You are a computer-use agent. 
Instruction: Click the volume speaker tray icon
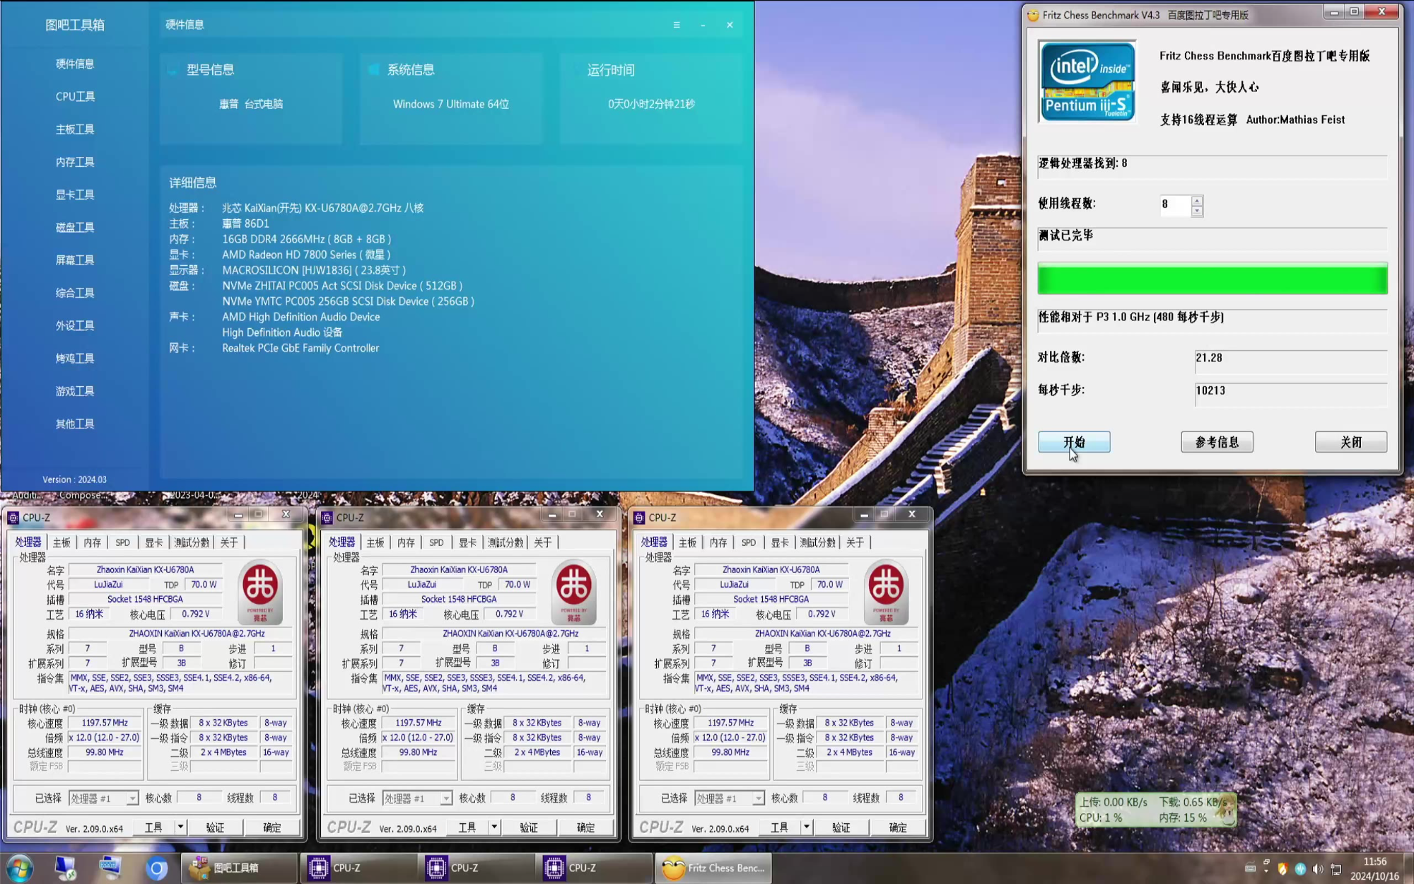coord(1318,868)
